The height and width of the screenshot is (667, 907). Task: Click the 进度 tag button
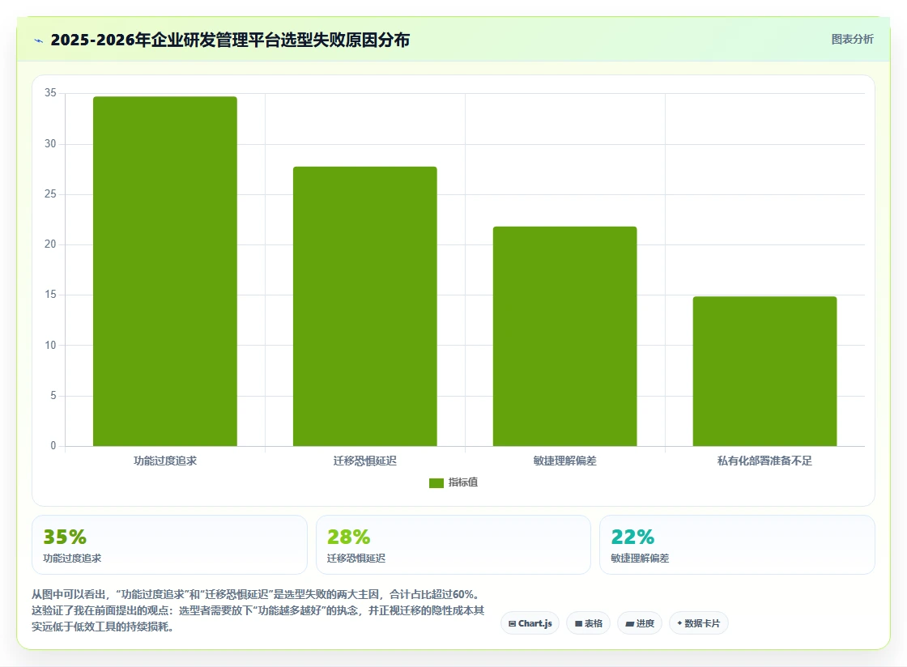tap(640, 623)
